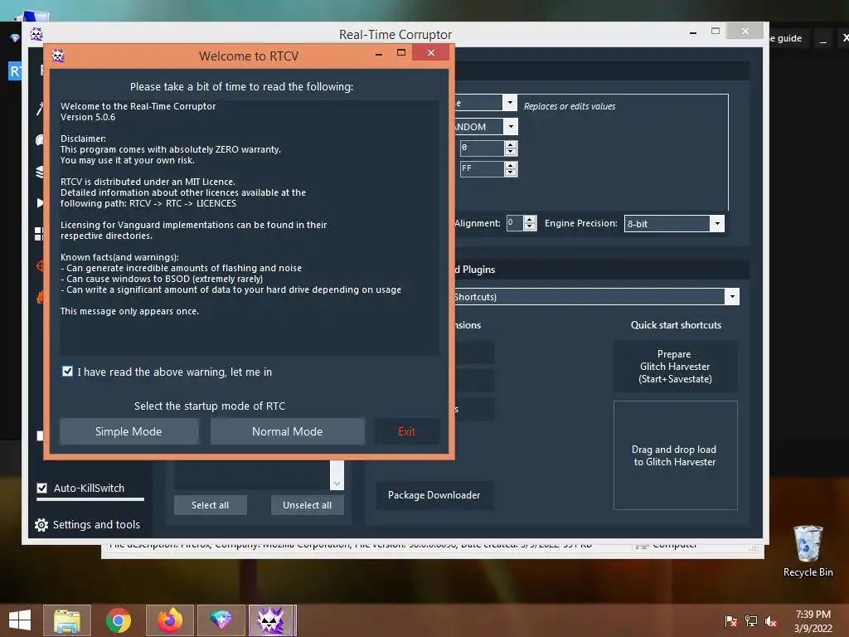Decrease the value 0 field with down arrow
The image size is (849, 637).
coord(511,152)
